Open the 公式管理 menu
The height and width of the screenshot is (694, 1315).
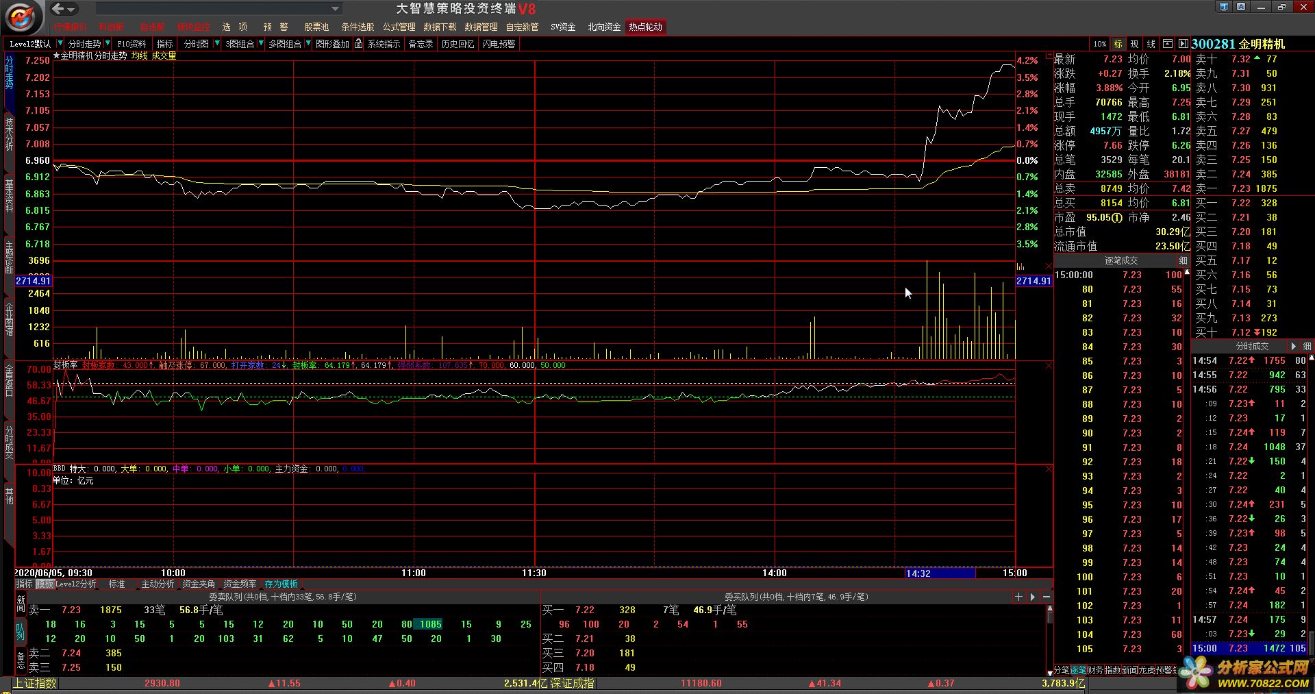399,27
